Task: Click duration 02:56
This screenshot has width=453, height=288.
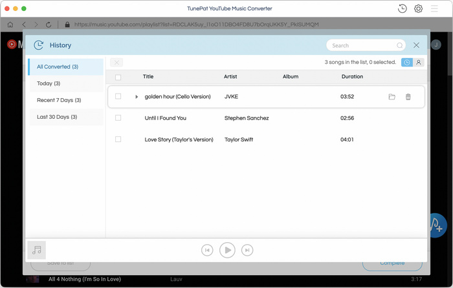Action: (x=347, y=118)
